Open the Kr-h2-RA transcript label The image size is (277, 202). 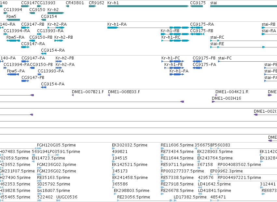click(57, 24)
